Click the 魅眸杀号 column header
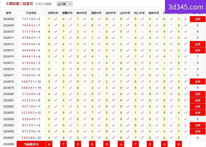Screen dimensions: 206x147 [154, 13]
